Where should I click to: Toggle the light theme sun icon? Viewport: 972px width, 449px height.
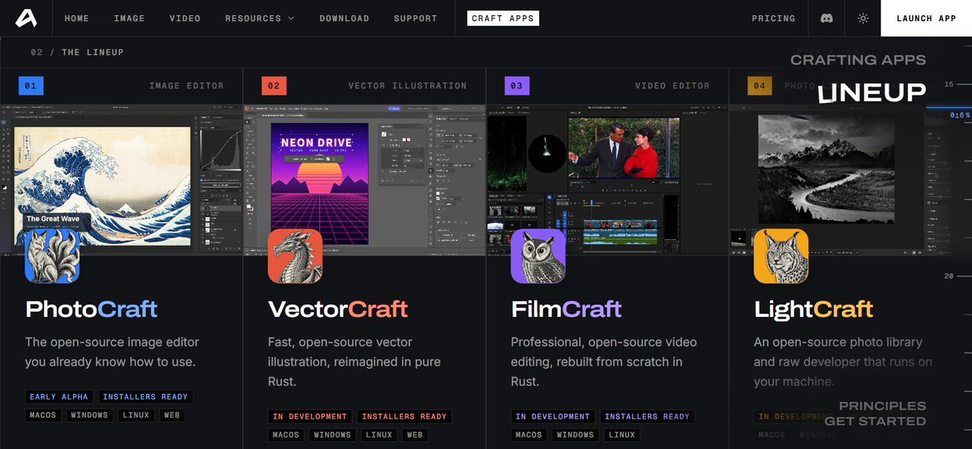click(863, 18)
